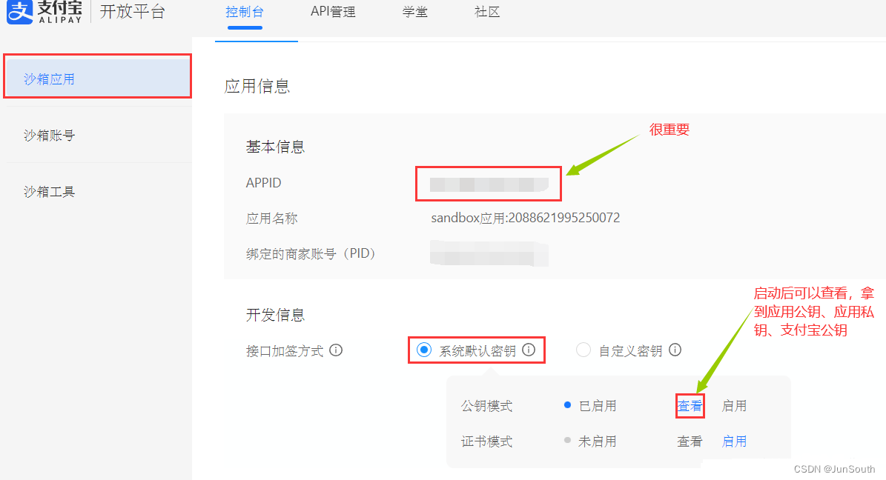Click the 公钥模式 label
The height and width of the screenshot is (480, 886).
(486, 406)
